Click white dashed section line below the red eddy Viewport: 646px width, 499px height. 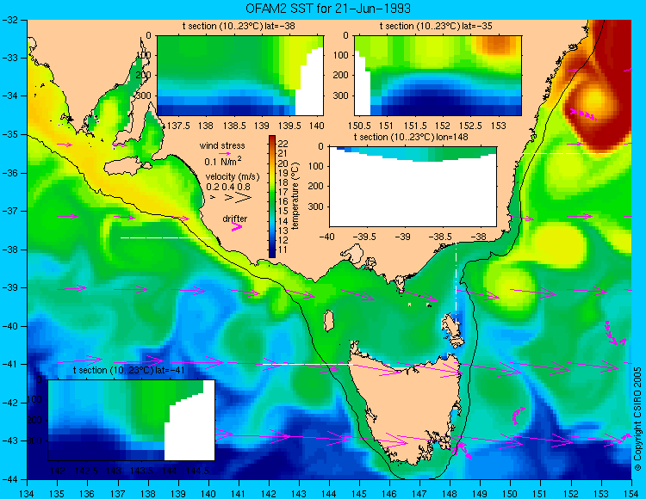pyautogui.click(x=568, y=153)
